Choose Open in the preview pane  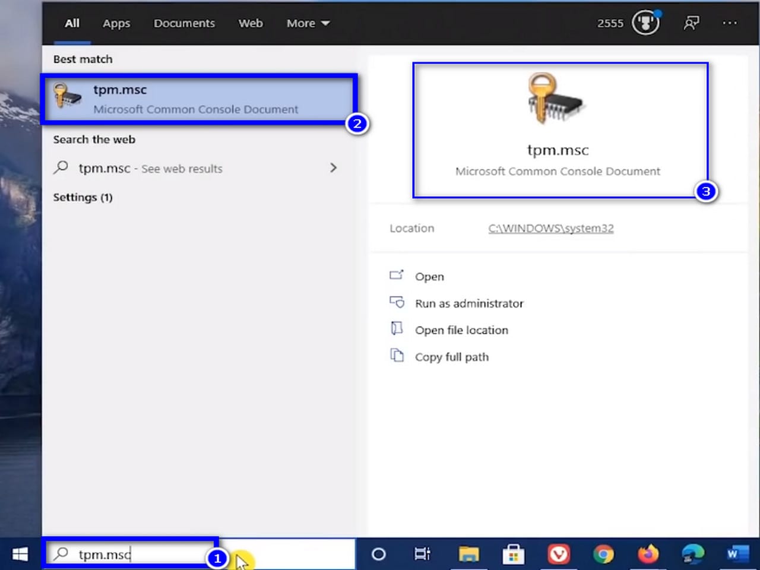pyautogui.click(x=429, y=276)
